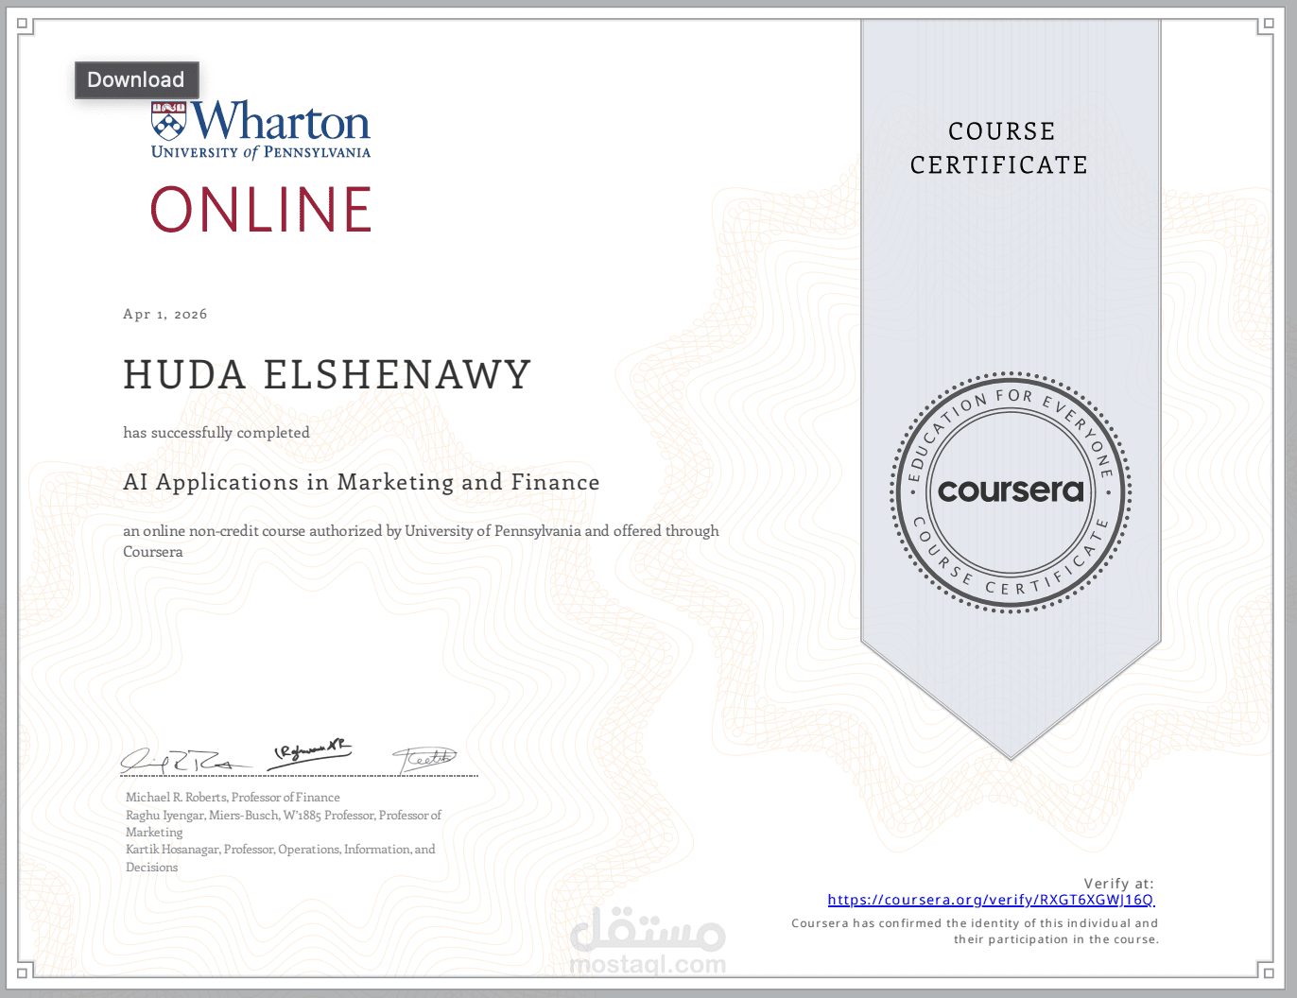Click Kartik Hosanagar's signature
The width and height of the screenshot is (1297, 998).
[x=424, y=758]
